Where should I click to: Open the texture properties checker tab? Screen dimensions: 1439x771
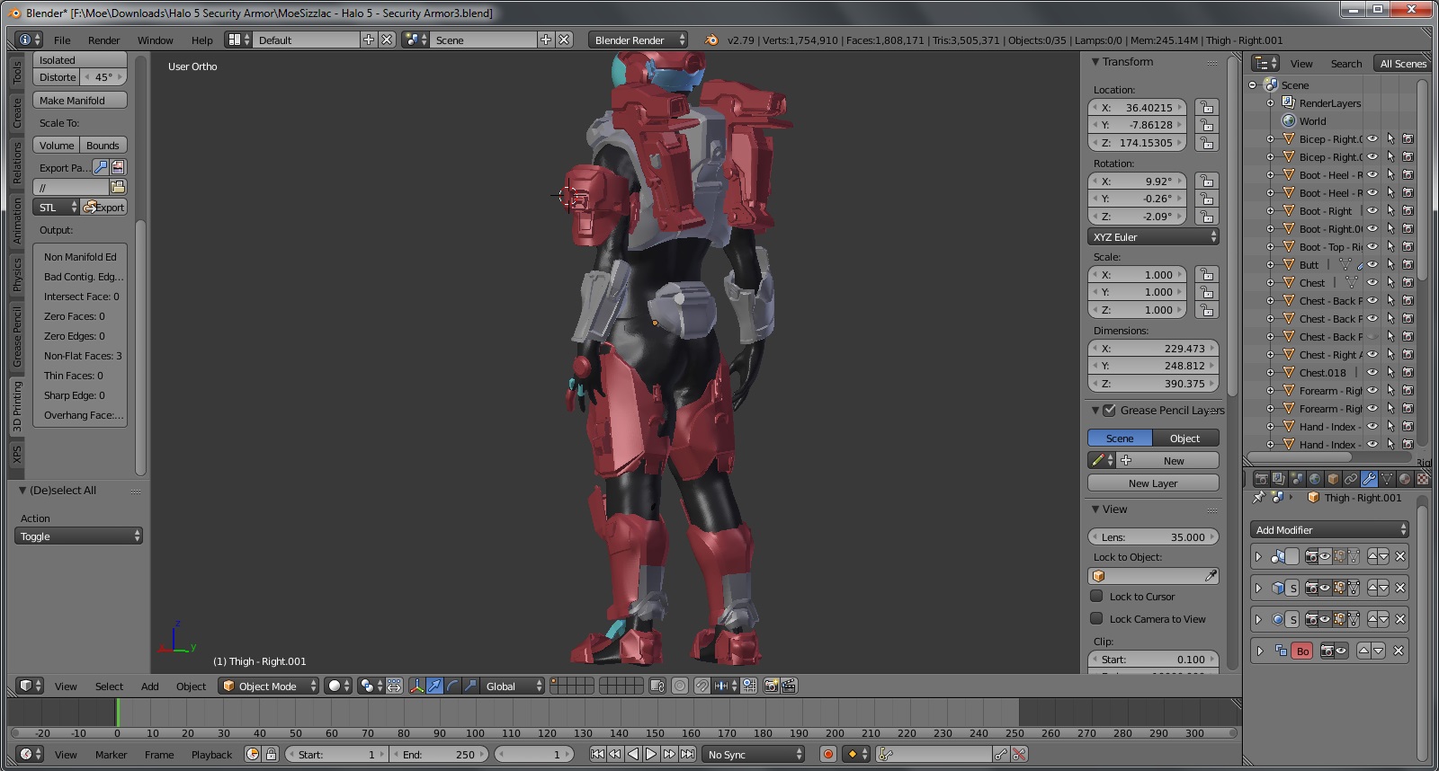pos(1422,479)
